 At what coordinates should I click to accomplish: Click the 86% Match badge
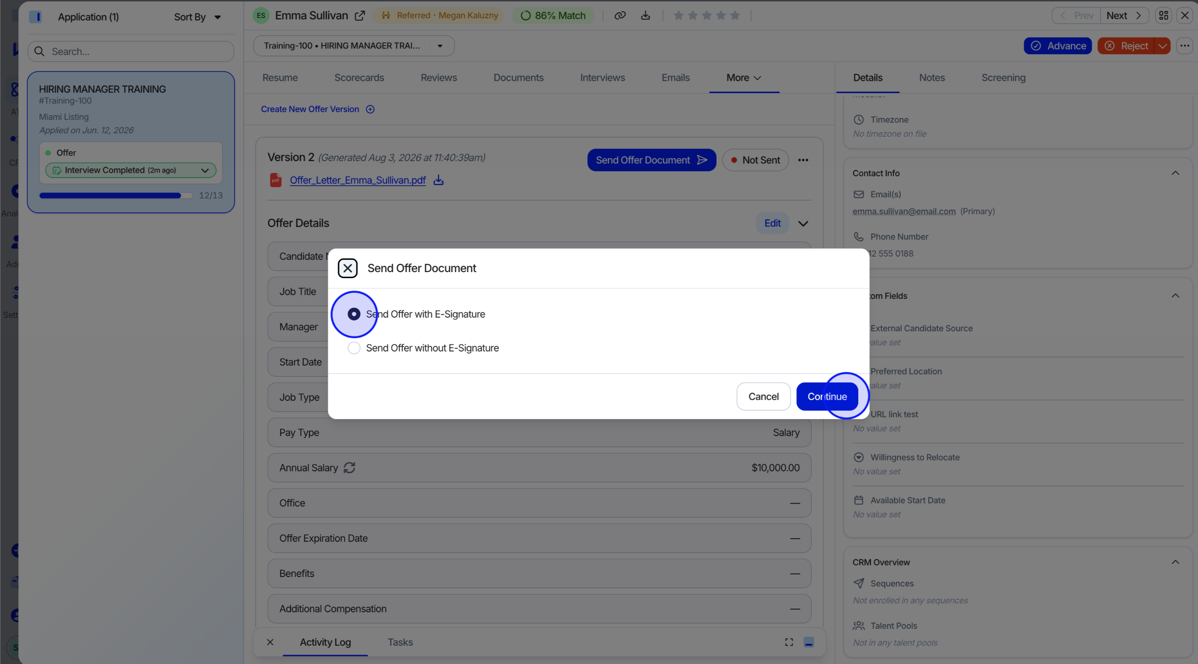coord(553,16)
